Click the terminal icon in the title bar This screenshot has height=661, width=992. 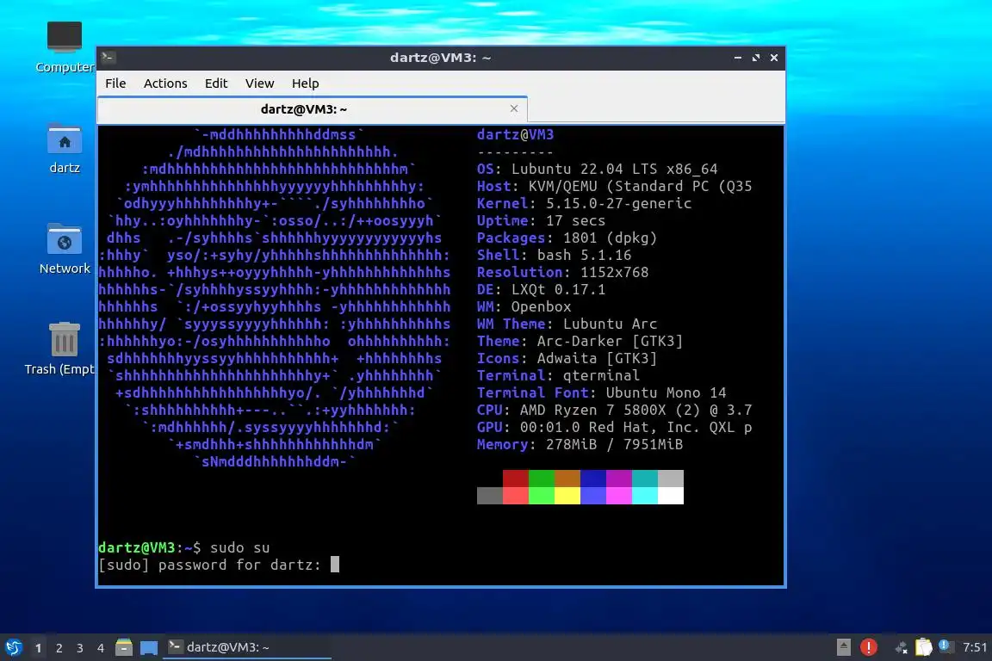click(x=108, y=57)
